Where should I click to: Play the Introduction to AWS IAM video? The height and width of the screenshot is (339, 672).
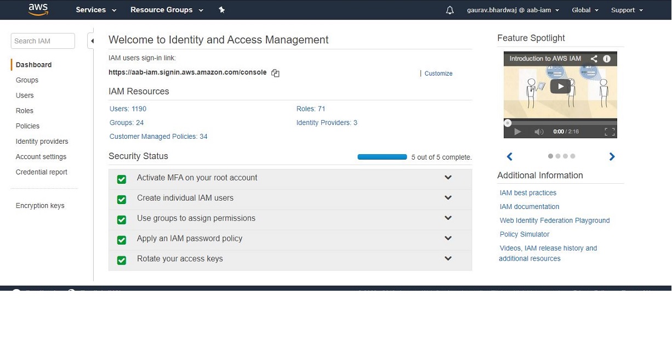click(560, 86)
